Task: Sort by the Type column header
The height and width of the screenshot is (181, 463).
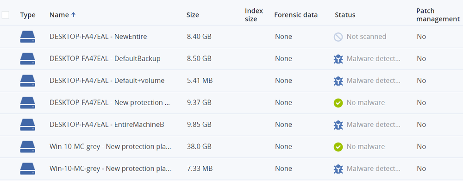Action: tap(28, 15)
